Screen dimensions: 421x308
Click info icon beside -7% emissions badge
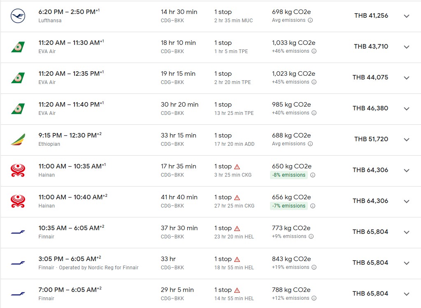(313, 206)
